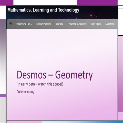Go to the home page icon

click(11, 24)
